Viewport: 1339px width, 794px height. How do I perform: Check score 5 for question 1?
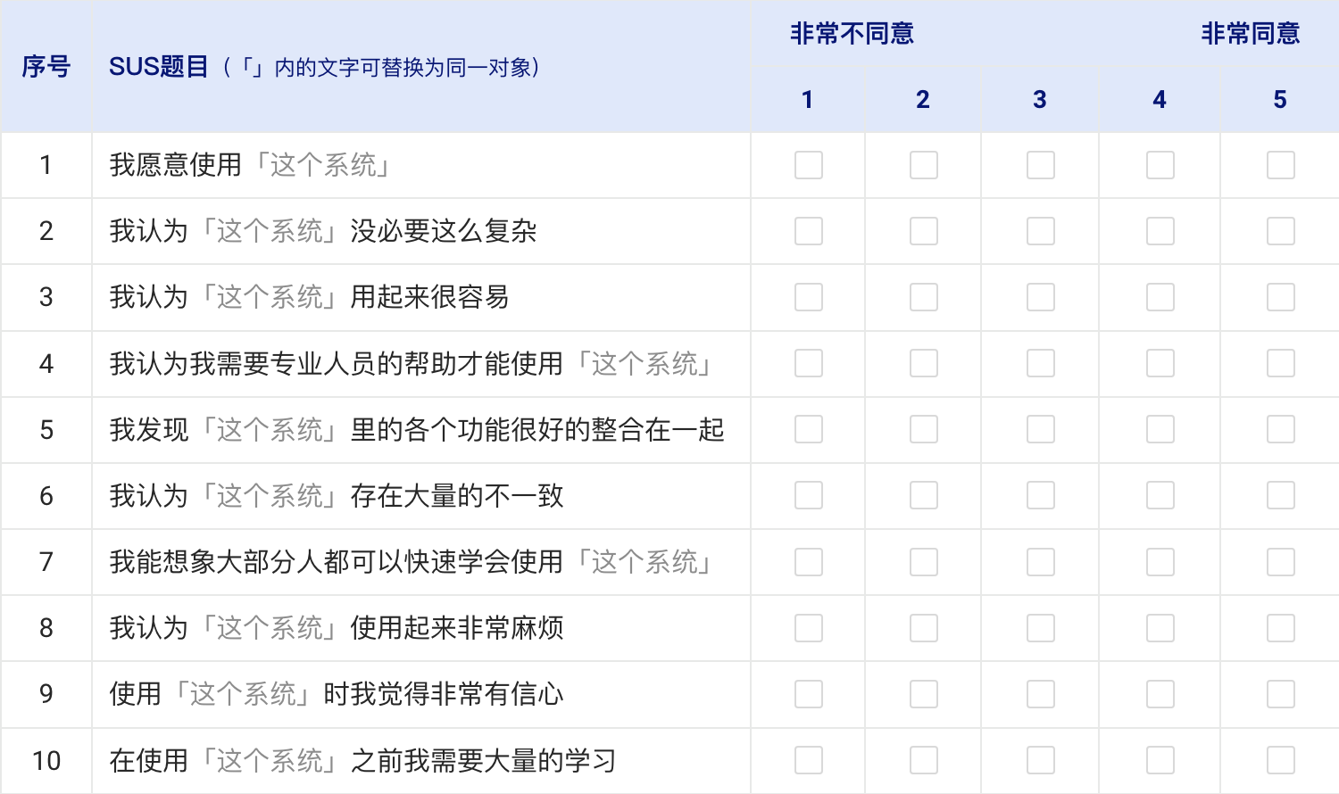(x=1281, y=165)
